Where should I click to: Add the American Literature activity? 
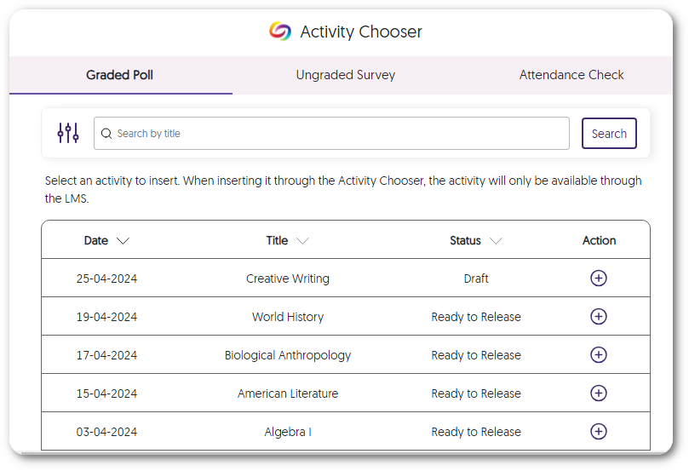(x=599, y=393)
